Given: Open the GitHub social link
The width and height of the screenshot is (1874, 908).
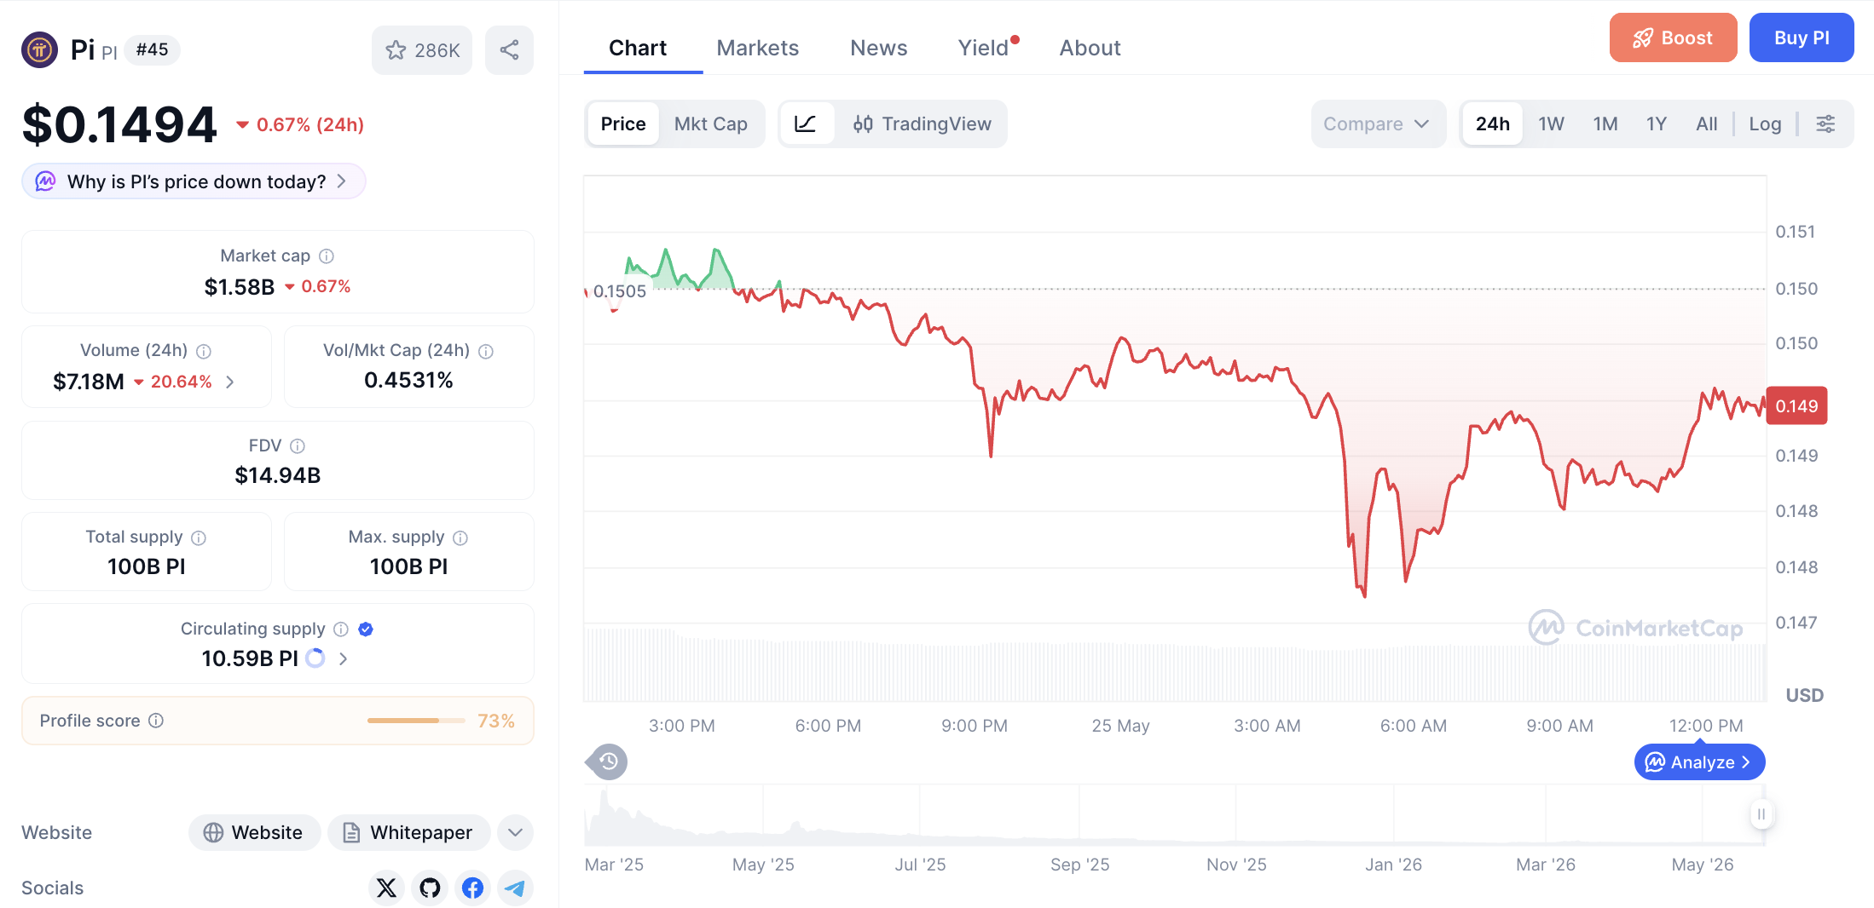Looking at the screenshot, I should coord(430,888).
